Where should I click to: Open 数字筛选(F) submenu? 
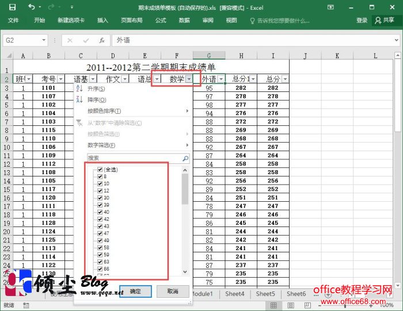pyautogui.click(x=133, y=145)
